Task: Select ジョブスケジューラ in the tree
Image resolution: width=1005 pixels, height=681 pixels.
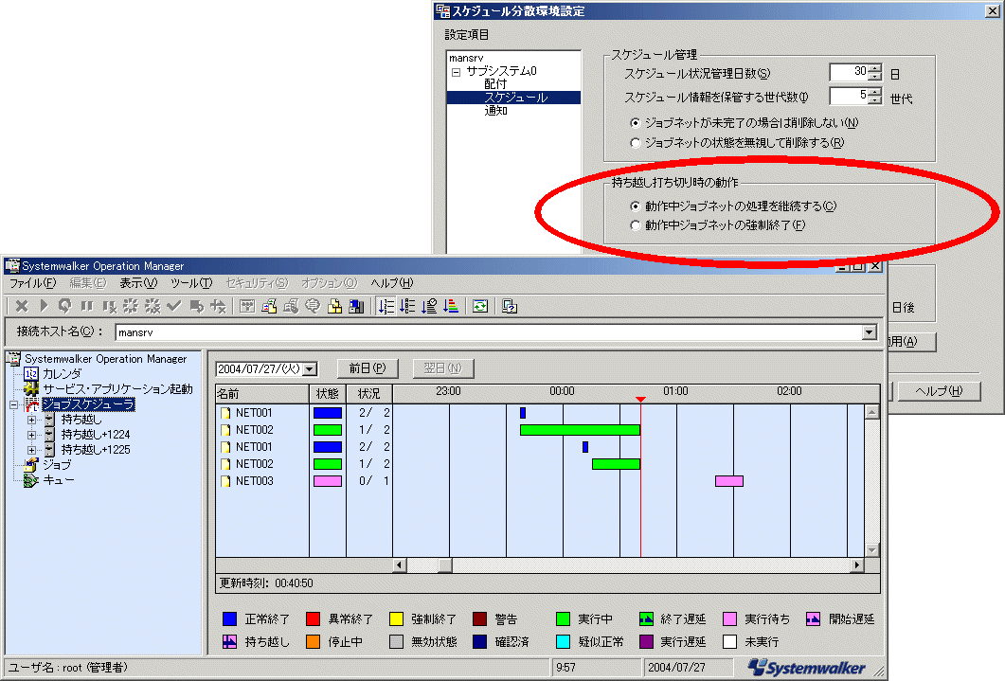Action: click(x=88, y=404)
